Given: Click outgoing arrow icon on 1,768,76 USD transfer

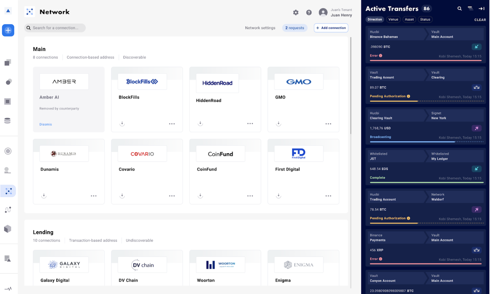Looking at the screenshot, I should click(x=476, y=128).
